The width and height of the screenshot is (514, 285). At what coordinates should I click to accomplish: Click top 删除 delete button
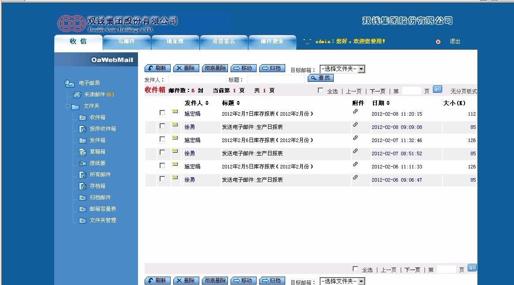186,68
